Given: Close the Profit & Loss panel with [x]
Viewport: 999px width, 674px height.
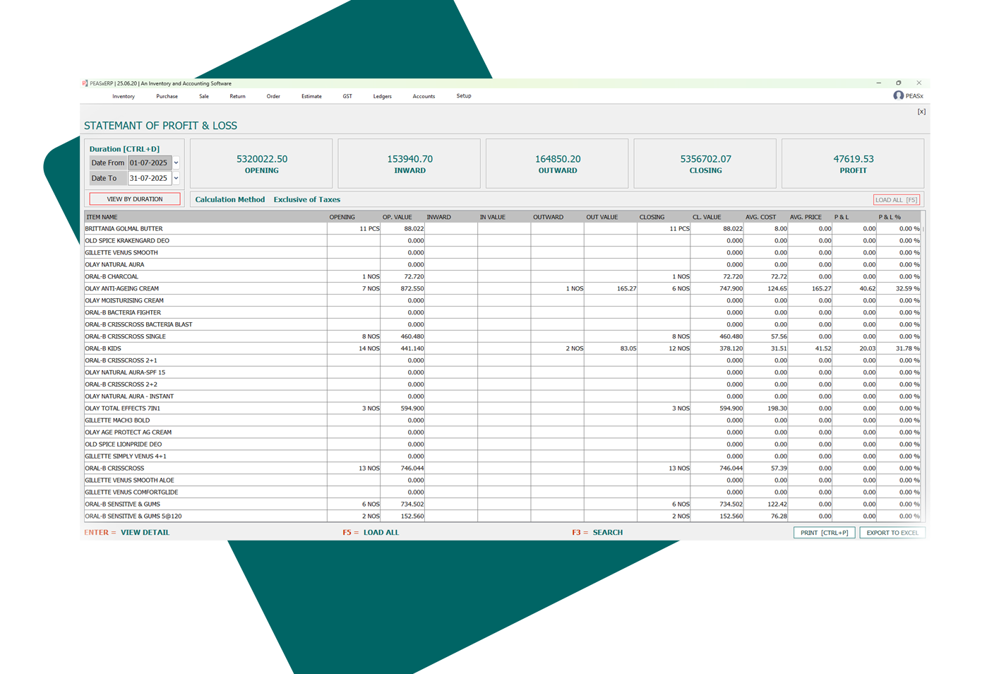Looking at the screenshot, I should tap(921, 112).
